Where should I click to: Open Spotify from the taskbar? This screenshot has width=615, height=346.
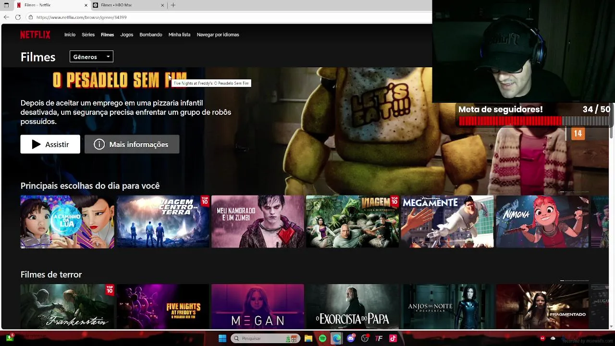tap(322, 338)
